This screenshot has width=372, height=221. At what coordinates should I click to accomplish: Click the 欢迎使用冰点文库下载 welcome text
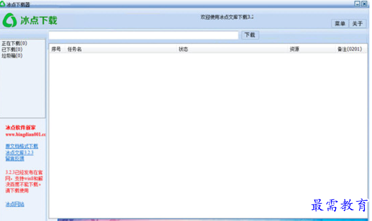(227, 17)
